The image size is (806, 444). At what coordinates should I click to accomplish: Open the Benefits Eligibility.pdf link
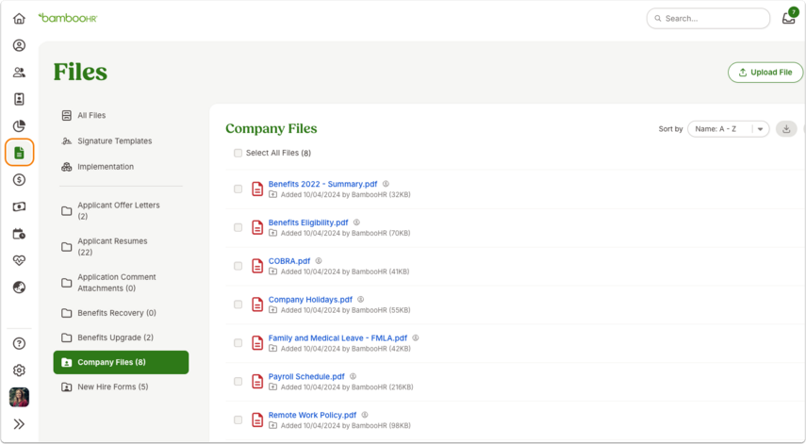308,222
